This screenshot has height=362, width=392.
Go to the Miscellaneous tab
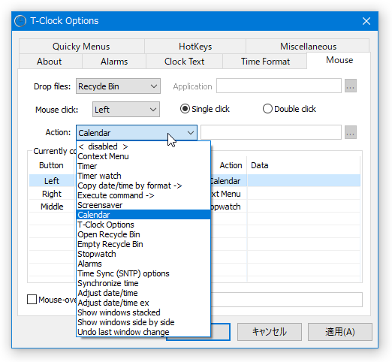(308, 47)
